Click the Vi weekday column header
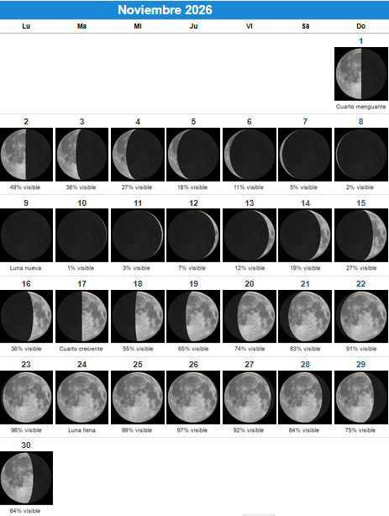 (x=250, y=26)
